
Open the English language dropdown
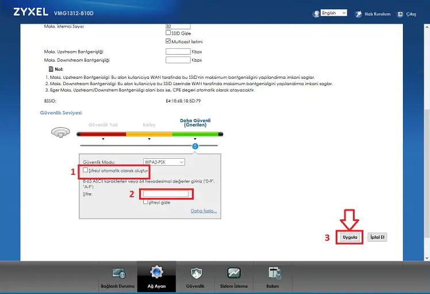coord(334,13)
